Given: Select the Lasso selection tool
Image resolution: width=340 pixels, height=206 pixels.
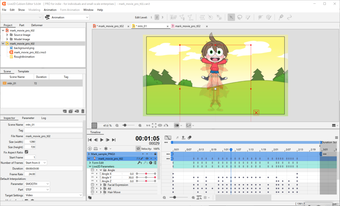Looking at the screenshot, I should (x=240, y=17).
